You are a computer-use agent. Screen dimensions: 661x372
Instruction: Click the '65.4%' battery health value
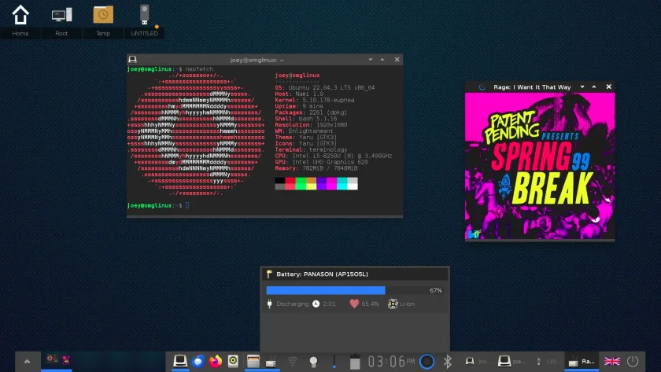pyautogui.click(x=370, y=304)
